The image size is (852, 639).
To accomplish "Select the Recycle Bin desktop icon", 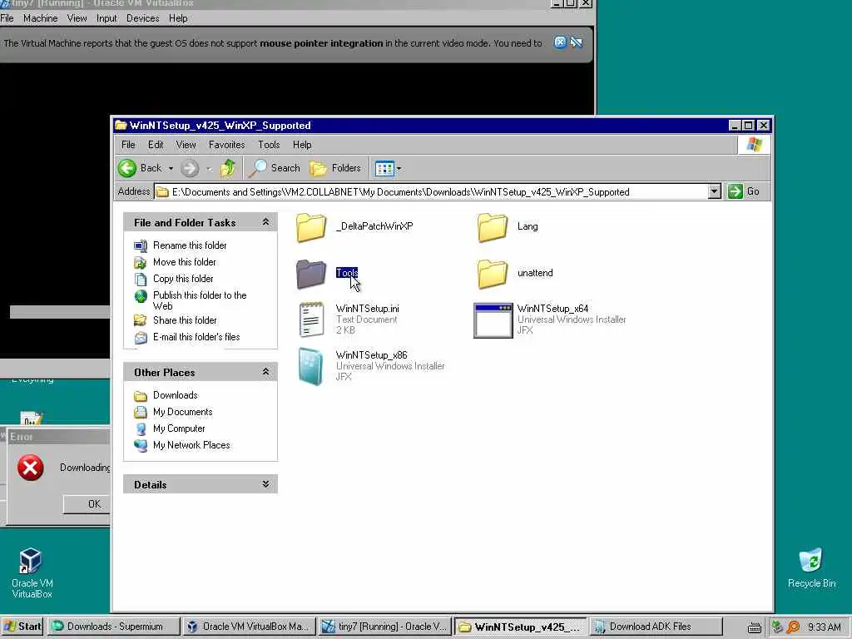I will tap(811, 568).
